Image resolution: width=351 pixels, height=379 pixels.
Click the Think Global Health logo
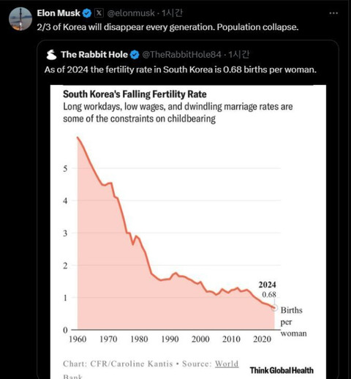pos(282,370)
